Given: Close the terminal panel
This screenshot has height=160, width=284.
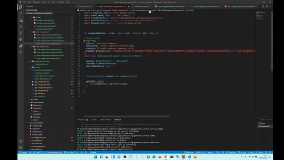Looking at the screenshot, I should tap(270, 120).
